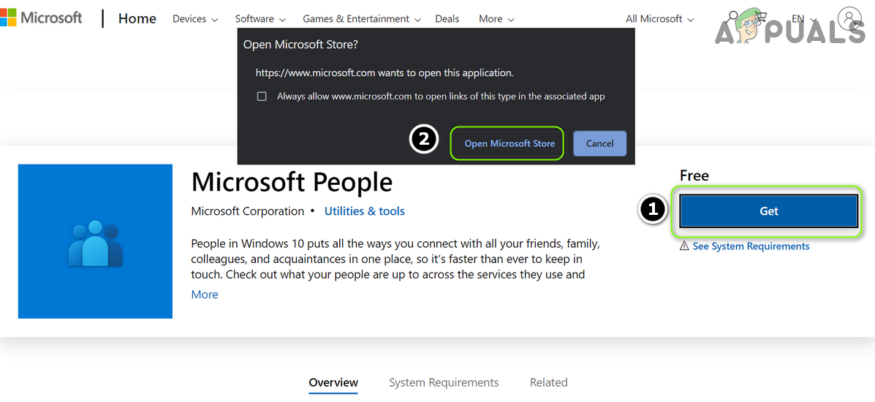Switch to the System Requirements tab
The image size is (875, 402).
click(x=444, y=382)
